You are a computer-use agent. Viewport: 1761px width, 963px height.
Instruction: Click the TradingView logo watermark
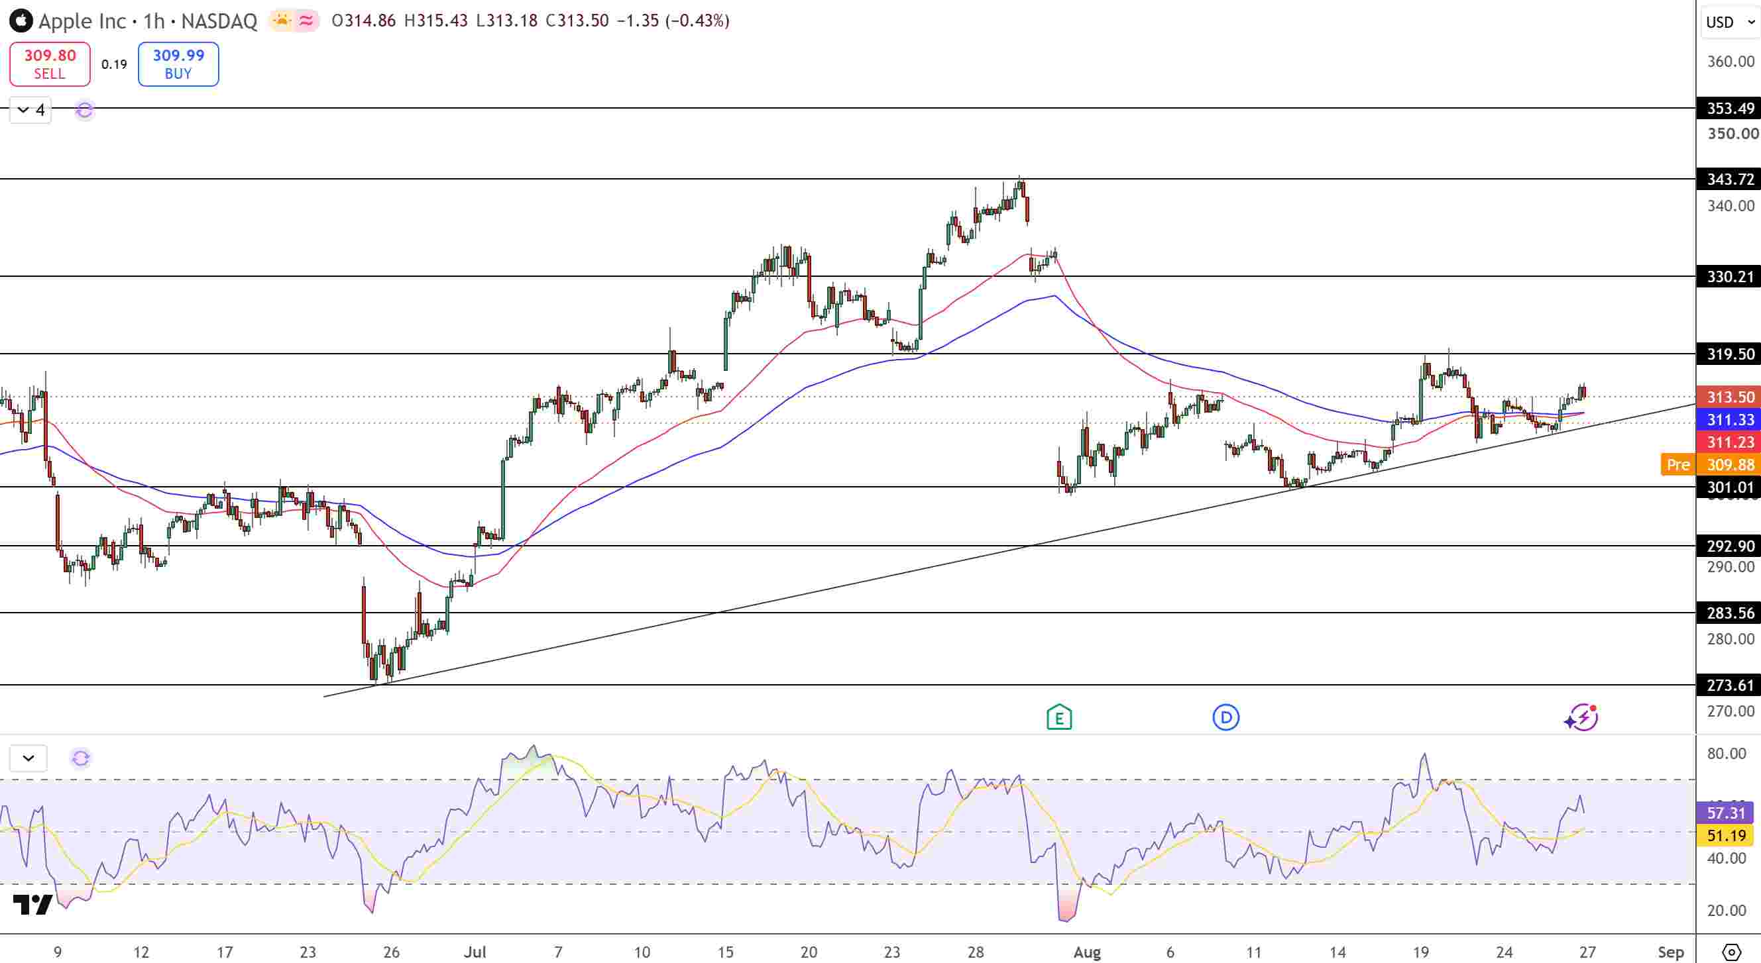point(32,905)
